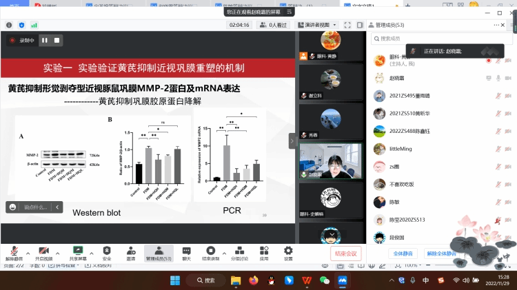Expand video options arrow beside 开启视频
The image size is (517, 290).
click(57, 253)
